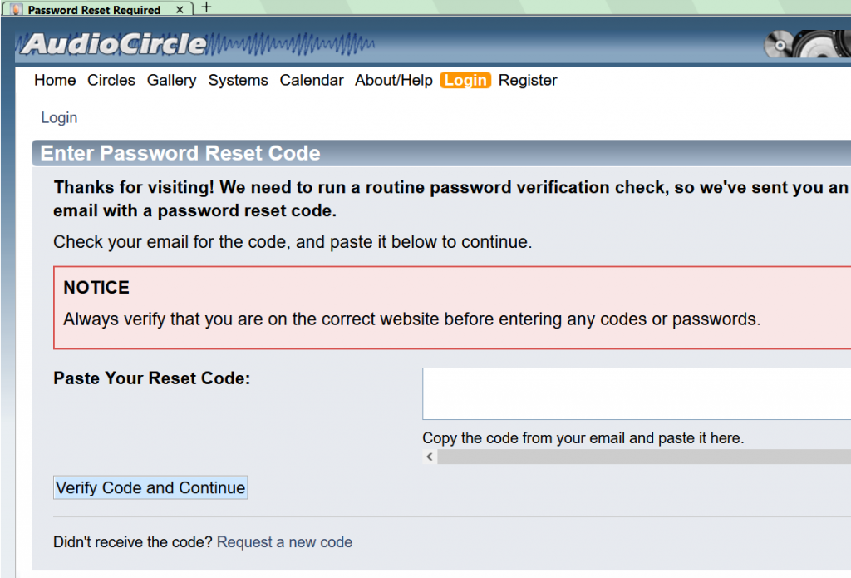Viewport: 851px width, 578px height.
Task: Click Request a new code link
Action: [x=284, y=542]
